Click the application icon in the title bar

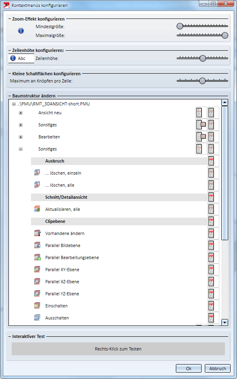pos(6,5)
